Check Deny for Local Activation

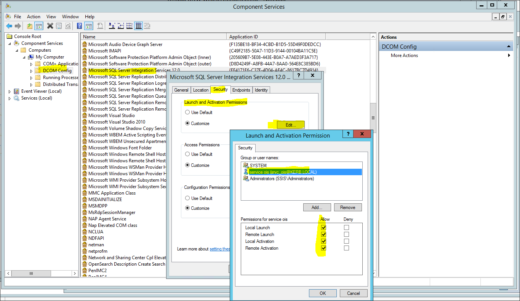point(346,241)
